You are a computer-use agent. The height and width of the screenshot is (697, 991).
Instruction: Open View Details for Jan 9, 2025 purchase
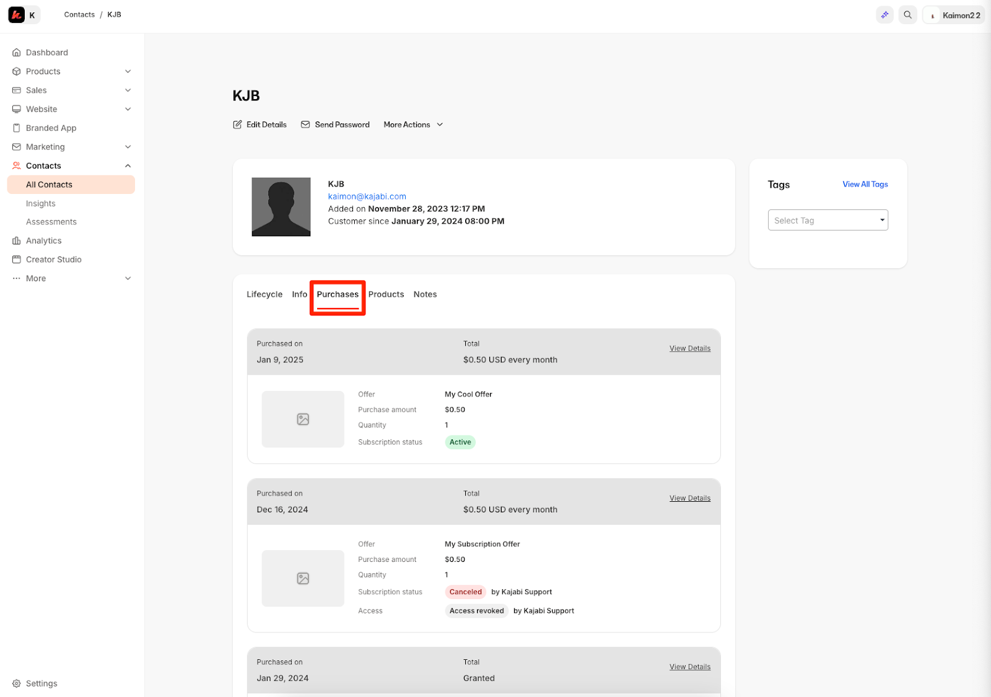point(690,348)
